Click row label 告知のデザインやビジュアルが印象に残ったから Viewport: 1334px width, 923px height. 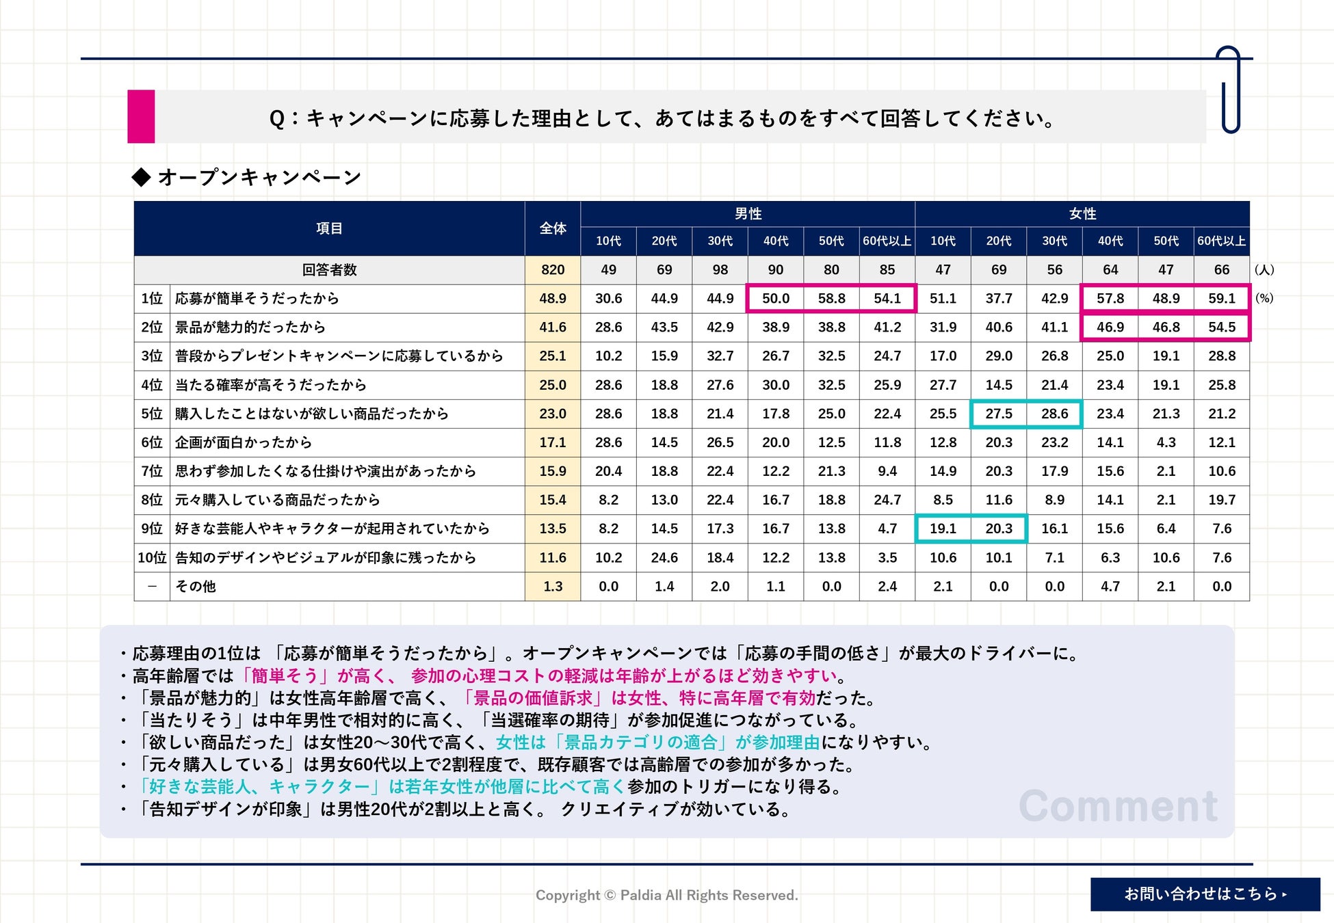click(x=326, y=557)
